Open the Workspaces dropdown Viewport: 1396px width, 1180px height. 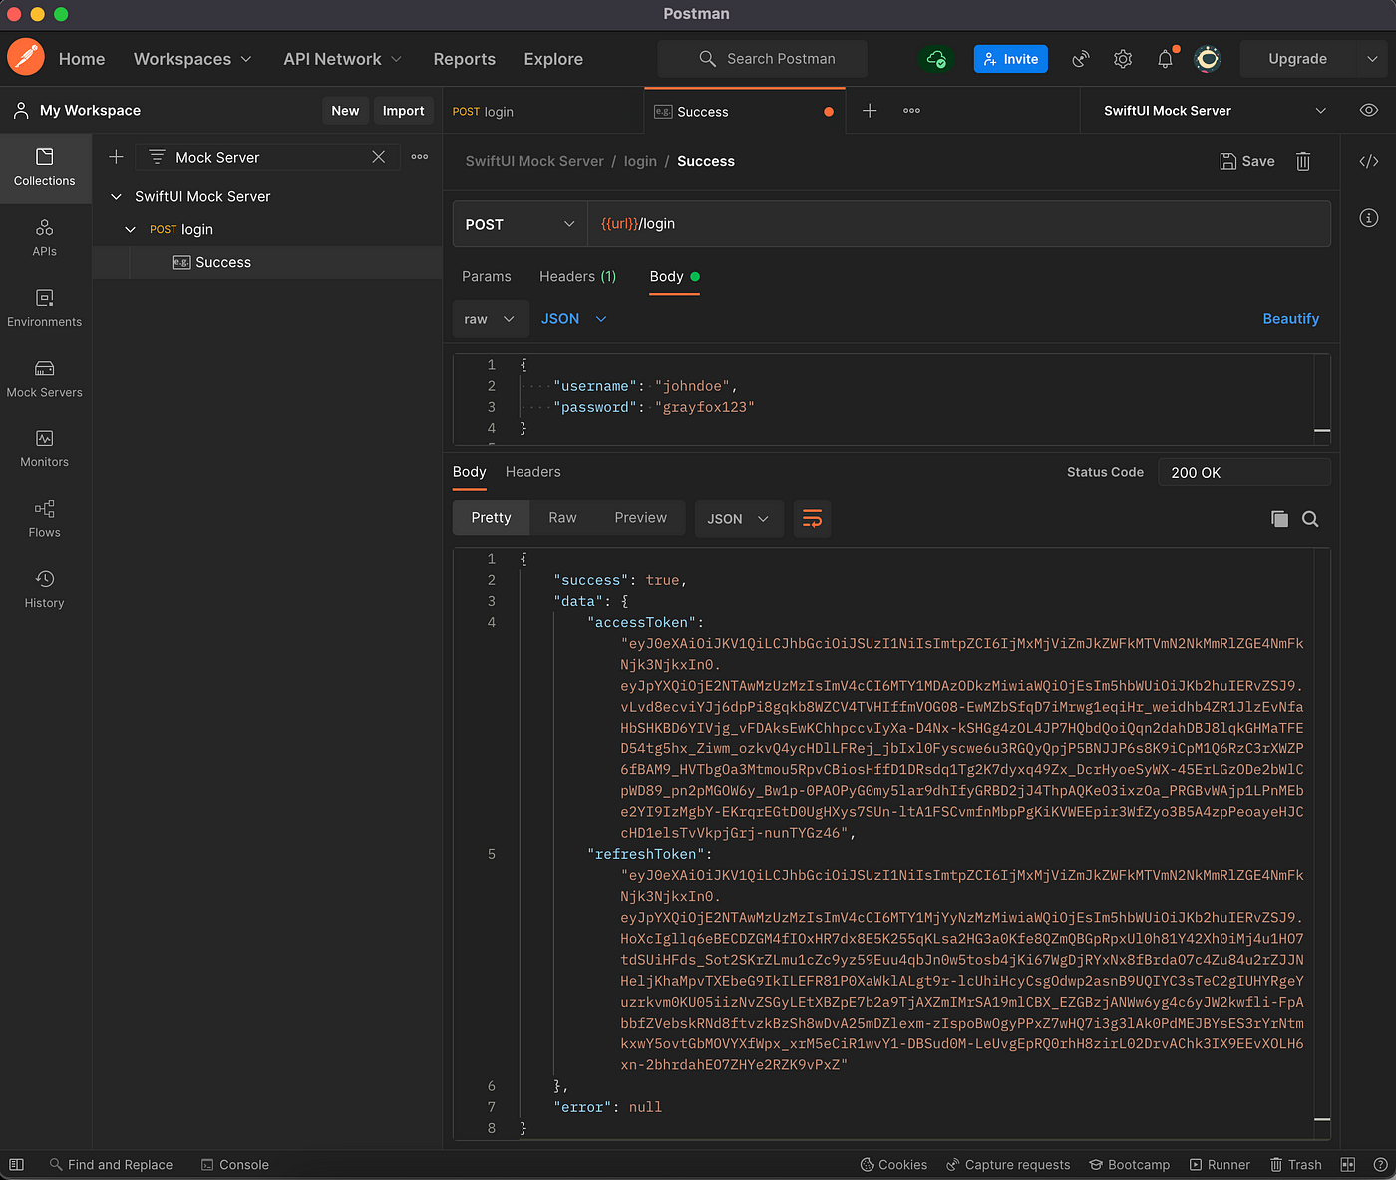[192, 59]
